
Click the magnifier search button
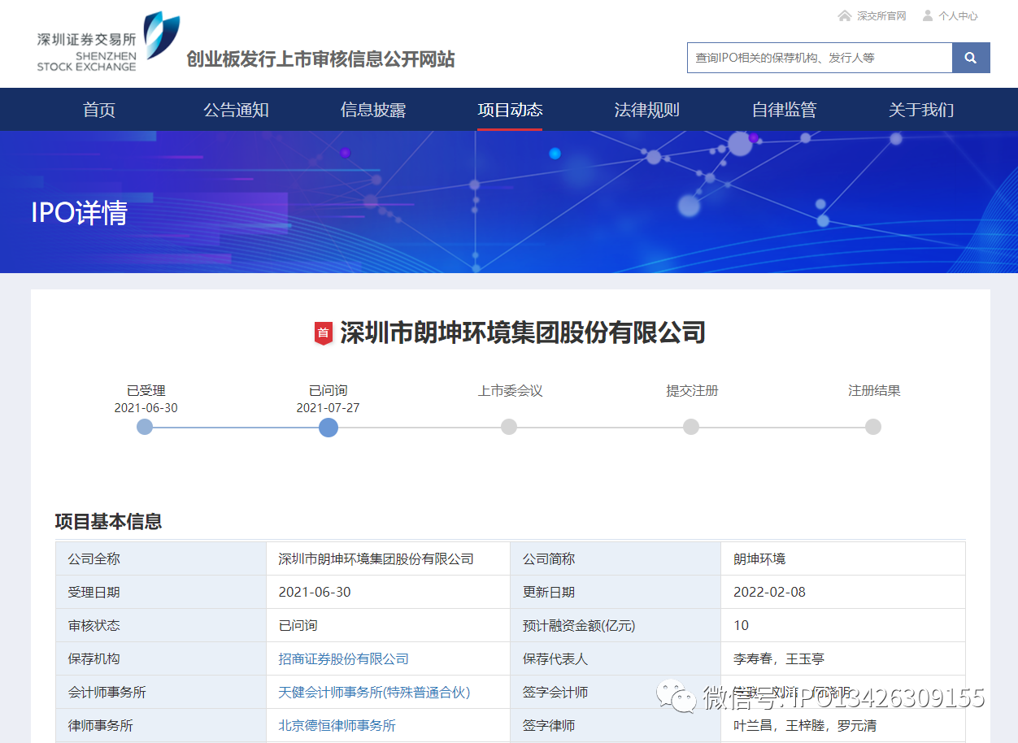click(x=971, y=58)
